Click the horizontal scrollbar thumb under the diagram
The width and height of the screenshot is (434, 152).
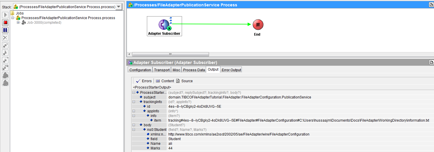tap(170, 54)
